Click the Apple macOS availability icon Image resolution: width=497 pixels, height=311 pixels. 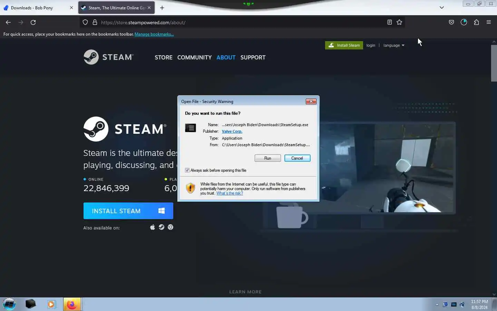tap(152, 227)
